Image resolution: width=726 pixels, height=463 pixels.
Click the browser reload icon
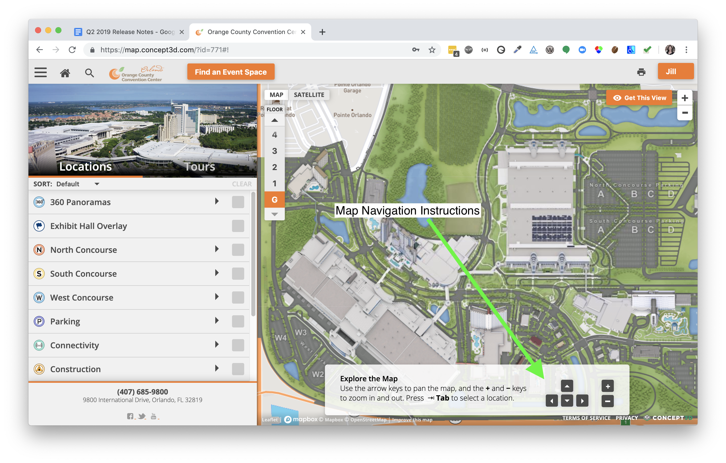[x=72, y=50]
